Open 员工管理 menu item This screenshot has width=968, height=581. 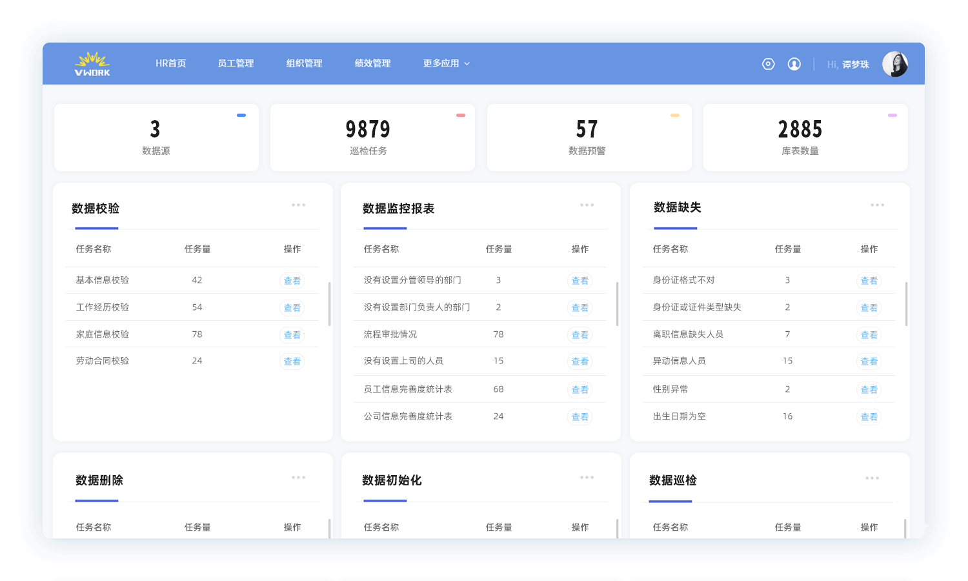point(236,63)
